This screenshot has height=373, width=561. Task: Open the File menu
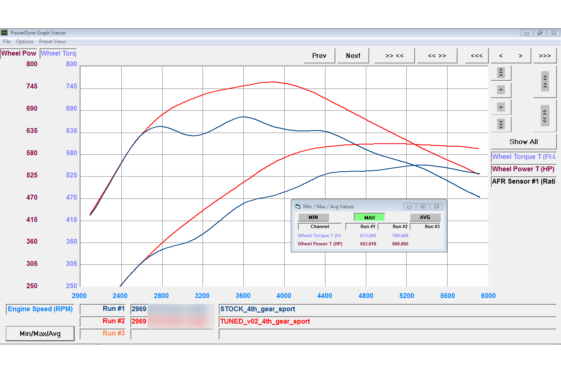(x=7, y=42)
